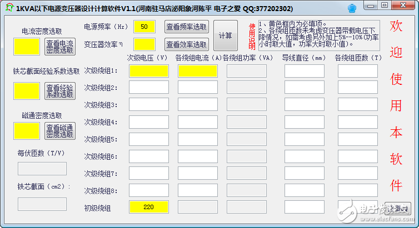The height and width of the screenshot is (228, 419).
Task: Click 次级绕组3 power field
Action: 247,104
